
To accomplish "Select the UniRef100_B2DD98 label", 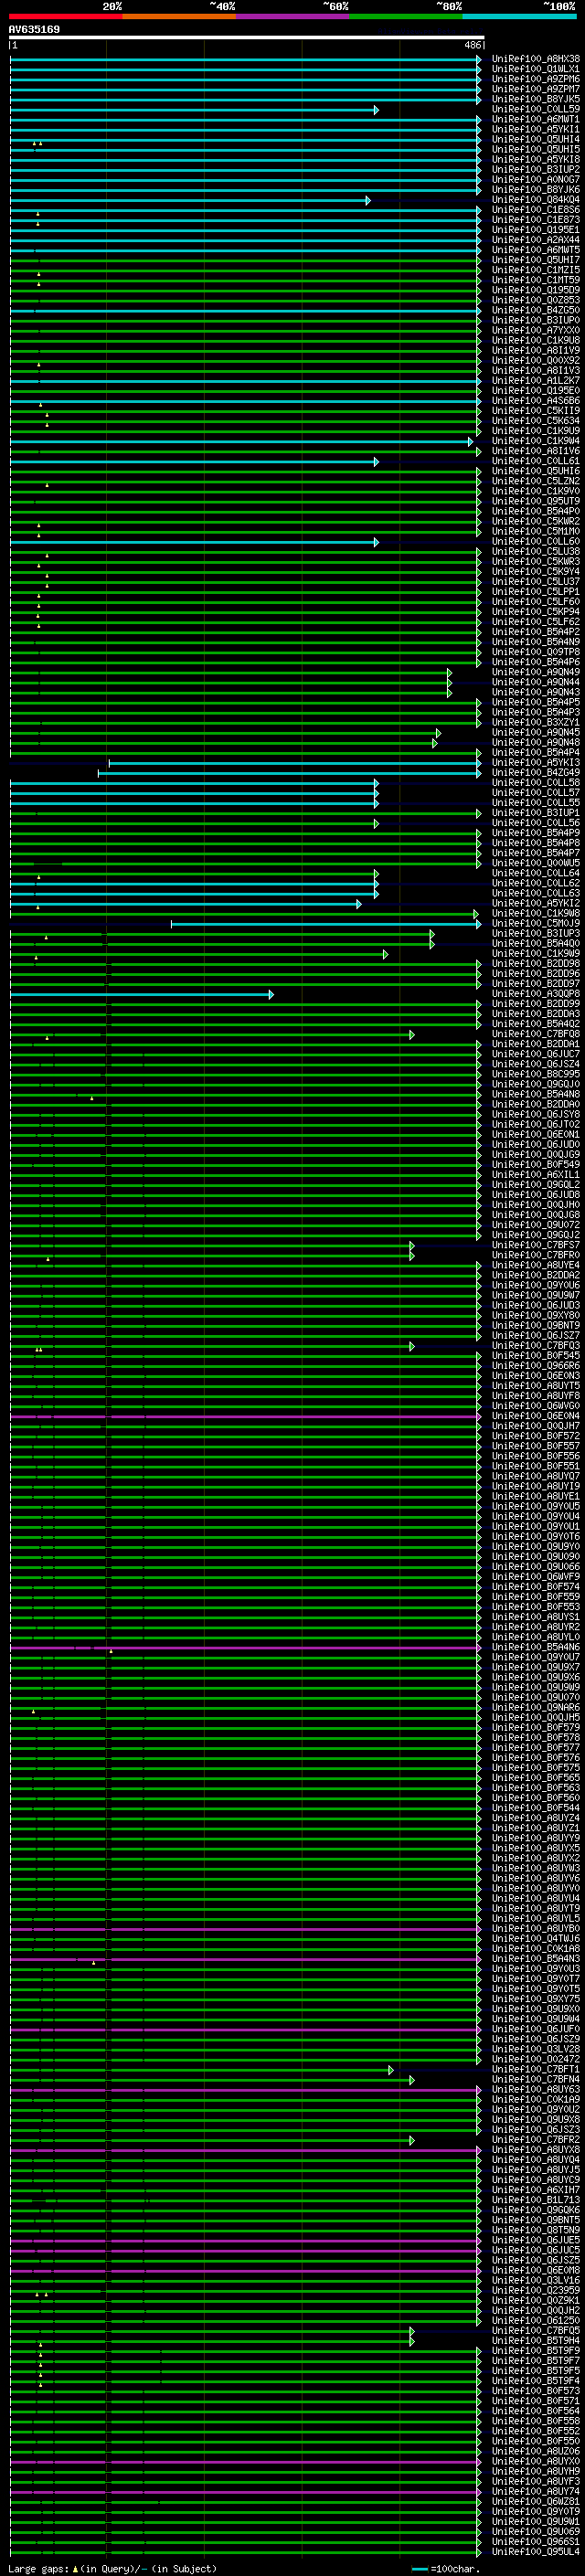I will 536,963.
